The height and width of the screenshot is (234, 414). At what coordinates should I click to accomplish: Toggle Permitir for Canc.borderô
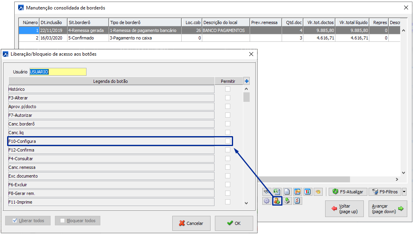pyautogui.click(x=228, y=124)
